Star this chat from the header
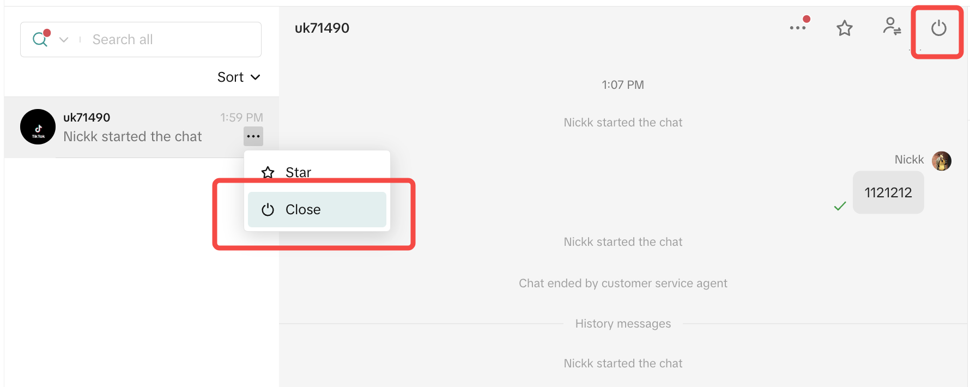This screenshot has width=970, height=387. coord(845,28)
